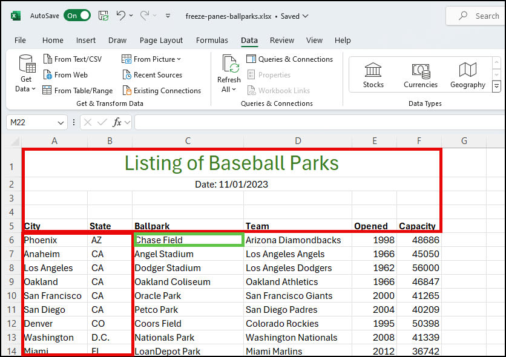Select Stocks data type
The image size is (506, 357).
pyautogui.click(x=373, y=74)
